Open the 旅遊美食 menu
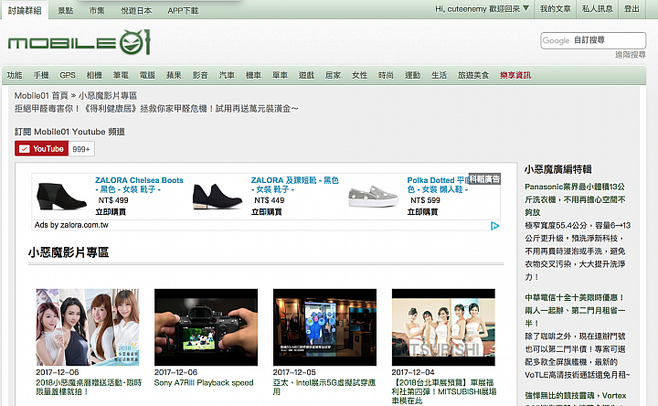The height and width of the screenshot is (406, 658). point(473,75)
